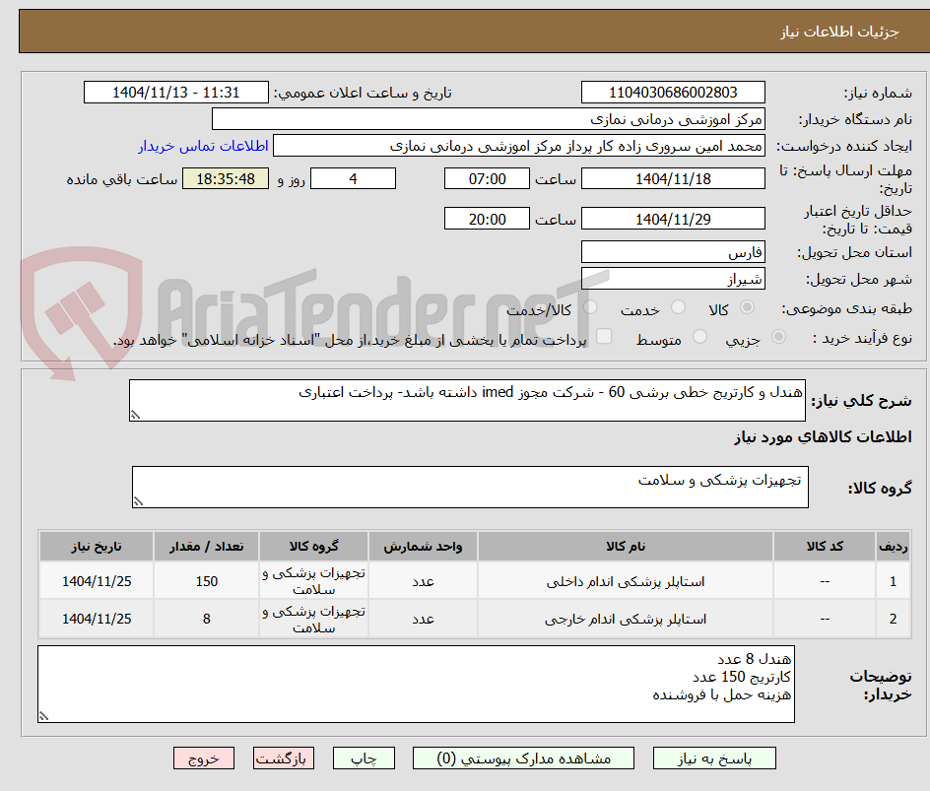Click the پاسخ به نیاز button
930x791 pixels.
(714, 758)
